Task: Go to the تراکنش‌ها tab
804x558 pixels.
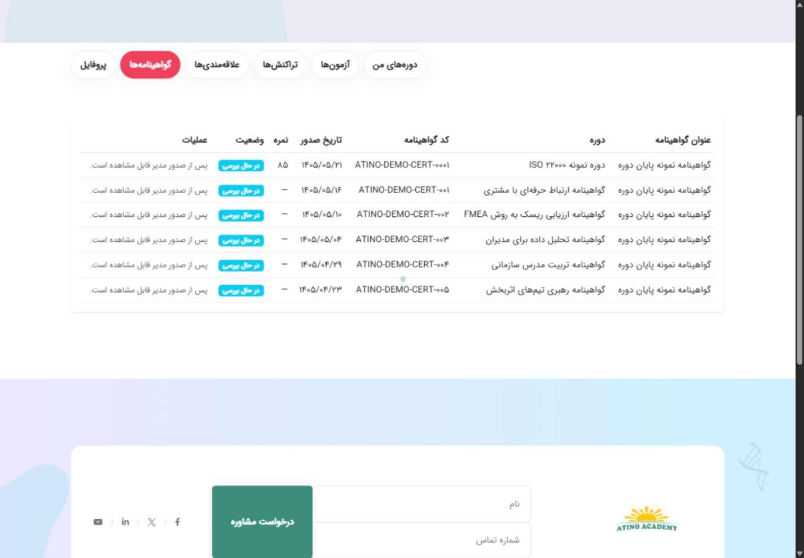Action: [280, 65]
